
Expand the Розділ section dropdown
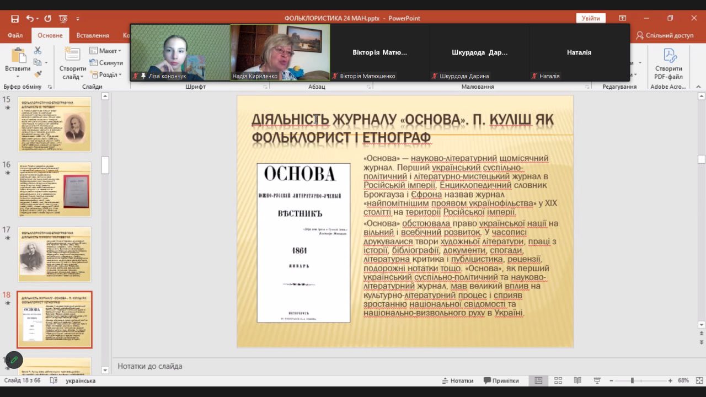[105, 75]
